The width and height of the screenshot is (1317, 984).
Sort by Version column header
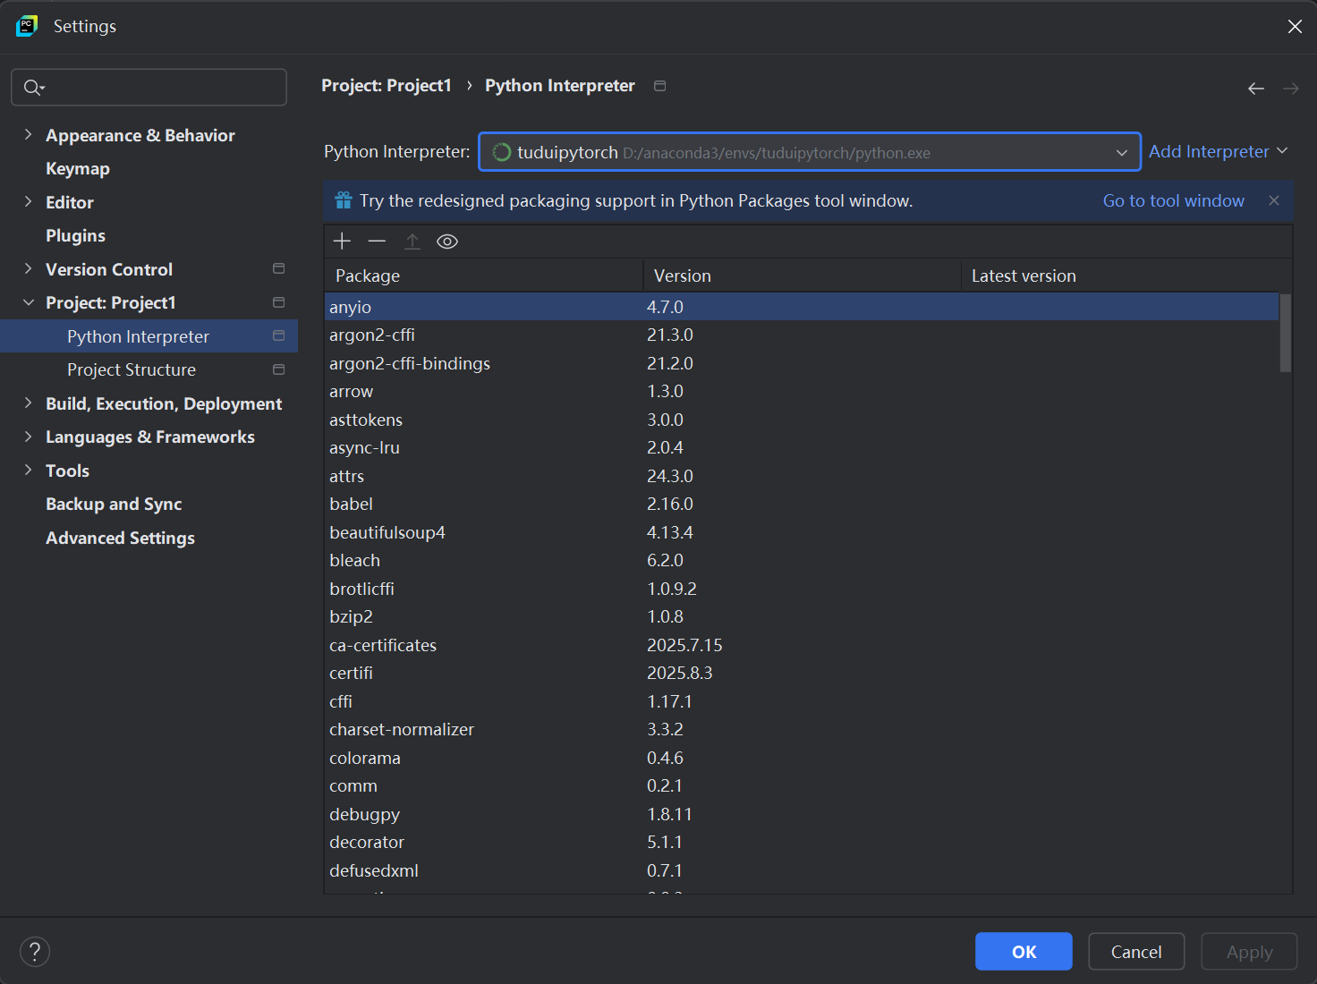coord(802,276)
